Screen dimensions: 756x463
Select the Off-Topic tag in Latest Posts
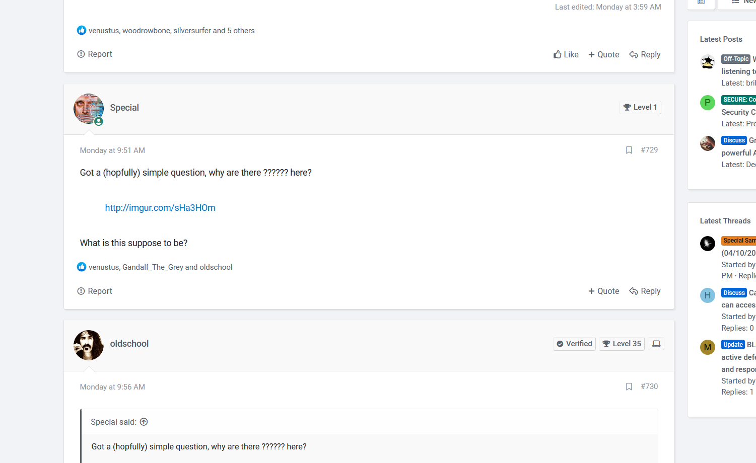click(x=735, y=59)
